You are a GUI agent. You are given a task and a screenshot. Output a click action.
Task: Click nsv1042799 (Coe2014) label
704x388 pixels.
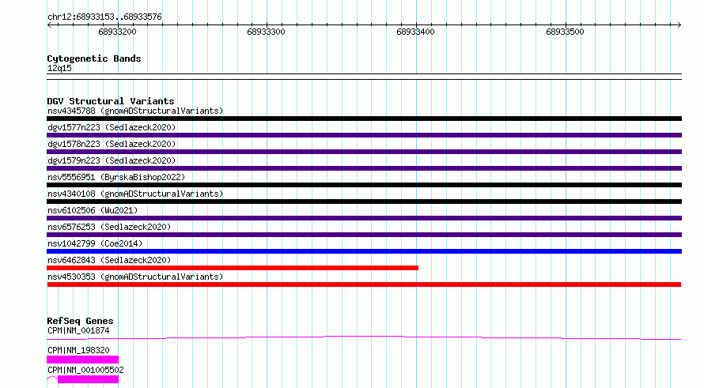[95, 243]
